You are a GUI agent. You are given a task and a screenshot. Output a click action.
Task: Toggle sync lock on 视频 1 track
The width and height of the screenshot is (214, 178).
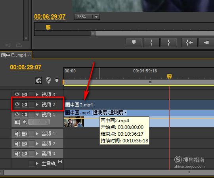(25, 114)
